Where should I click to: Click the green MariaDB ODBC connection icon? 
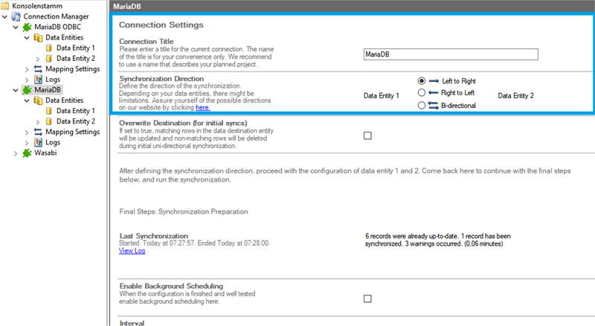[x=27, y=27]
